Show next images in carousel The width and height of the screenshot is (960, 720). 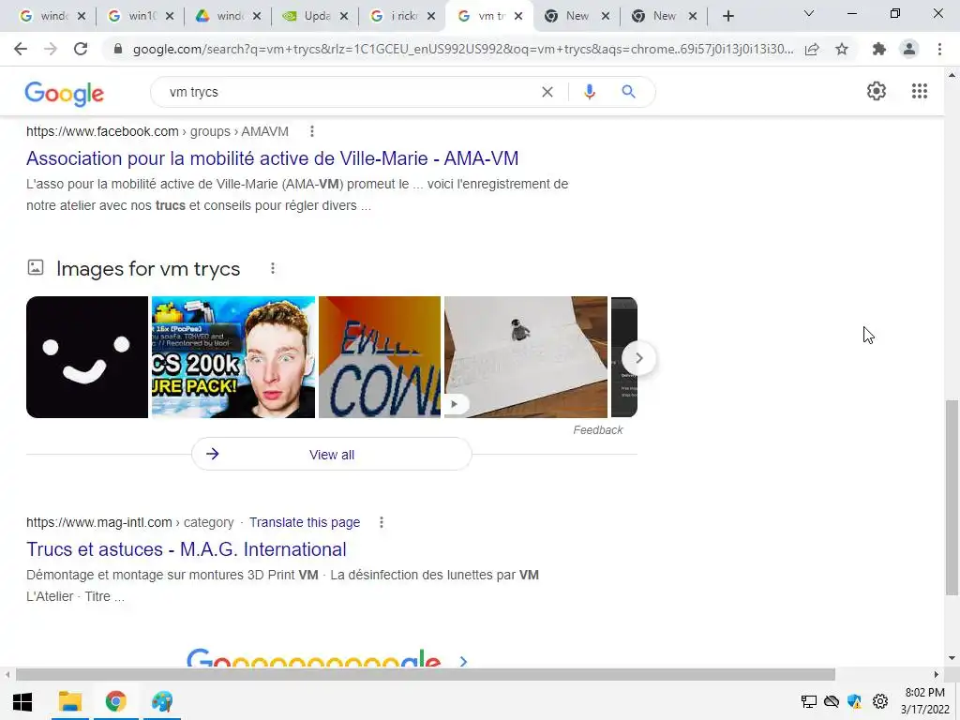pos(638,358)
